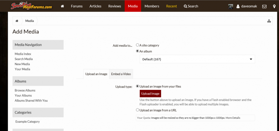
Task: Click the map pin location icon
Action: tap(274, 6)
